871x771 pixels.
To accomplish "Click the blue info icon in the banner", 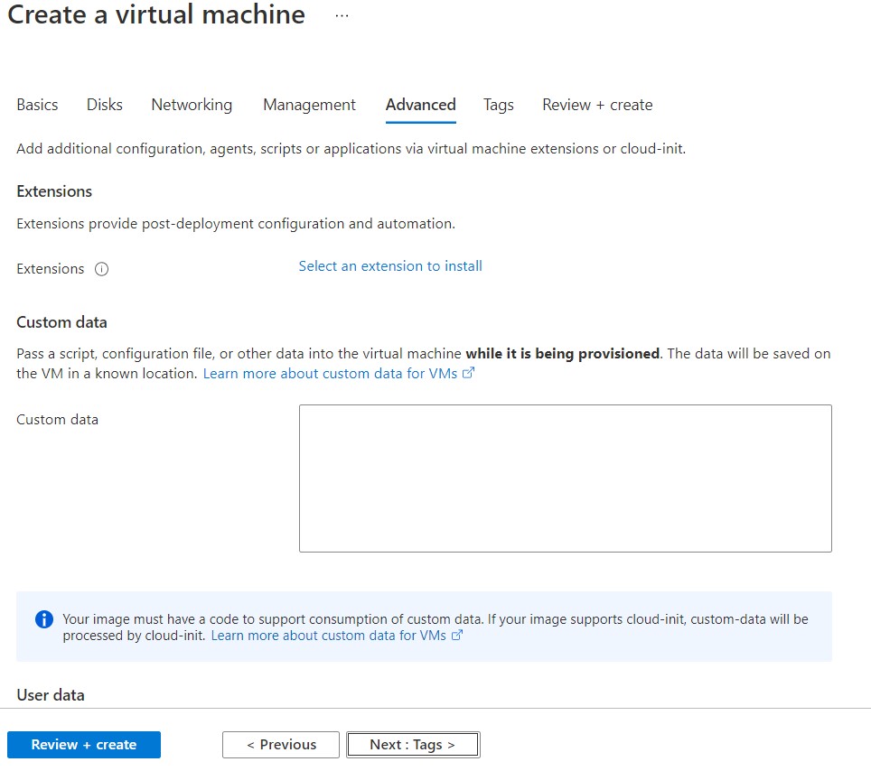I will point(43,619).
